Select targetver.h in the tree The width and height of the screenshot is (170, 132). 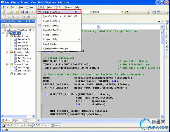(24, 46)
